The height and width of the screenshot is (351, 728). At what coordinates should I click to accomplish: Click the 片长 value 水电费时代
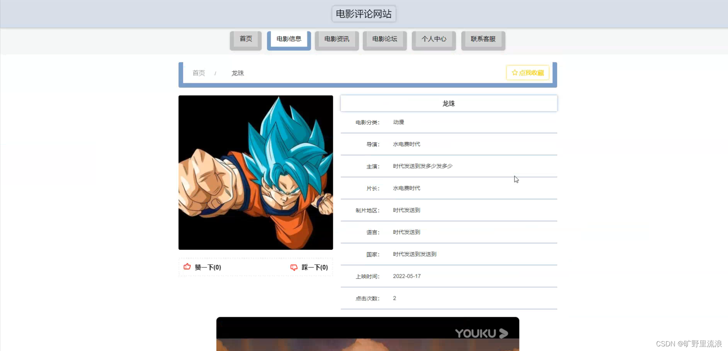pos(406,188)
